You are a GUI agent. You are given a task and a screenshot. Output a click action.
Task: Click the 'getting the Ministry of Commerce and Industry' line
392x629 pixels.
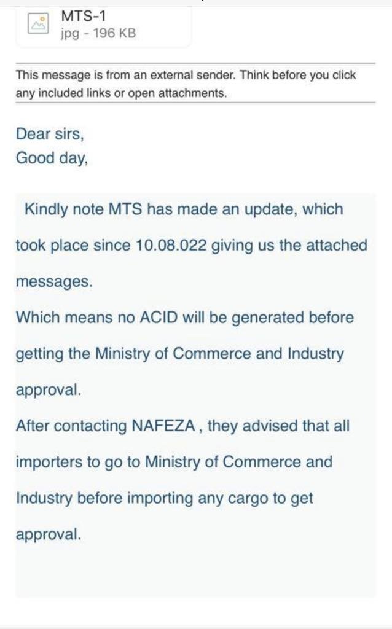179,354
